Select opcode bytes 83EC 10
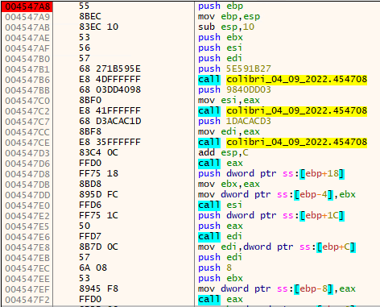The width and height of the screenshot is (380, 307). 99,27
